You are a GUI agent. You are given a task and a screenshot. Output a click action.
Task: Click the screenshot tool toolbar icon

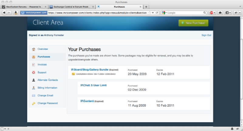click(227, 13)
